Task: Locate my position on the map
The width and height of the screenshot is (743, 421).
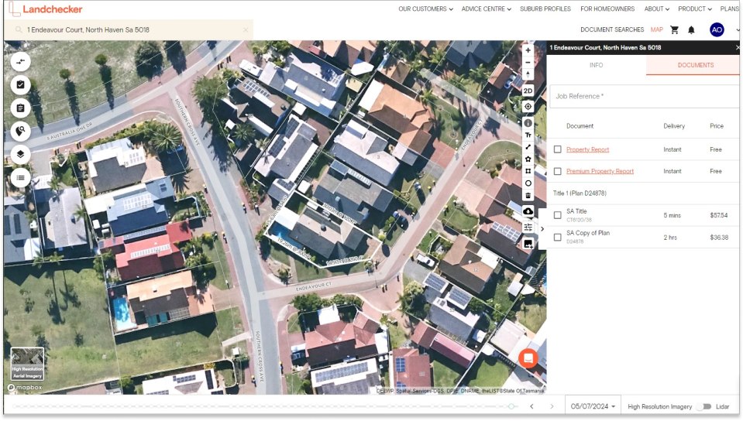Action: pyautogui.click(x=528, y=107)
